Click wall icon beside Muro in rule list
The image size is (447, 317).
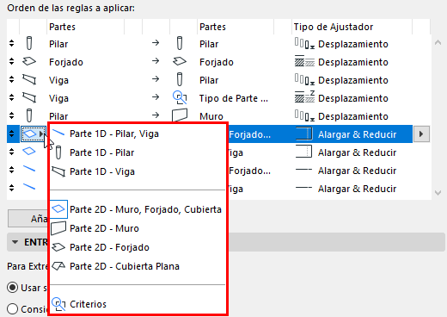pyautogui.click(x=180, y=115)
